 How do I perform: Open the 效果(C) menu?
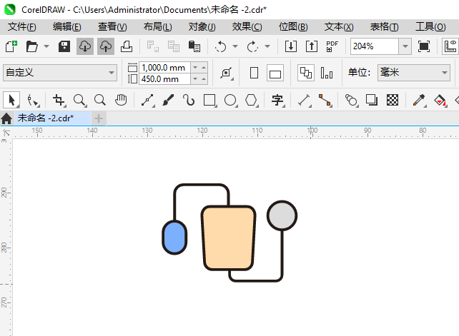click(247, 27)
